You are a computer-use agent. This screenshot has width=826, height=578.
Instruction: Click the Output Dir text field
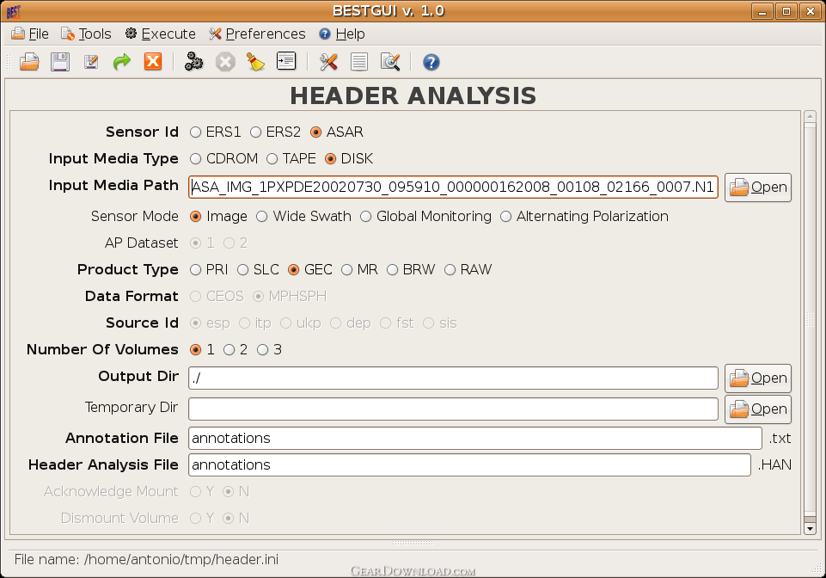click(x=453, y=378)
